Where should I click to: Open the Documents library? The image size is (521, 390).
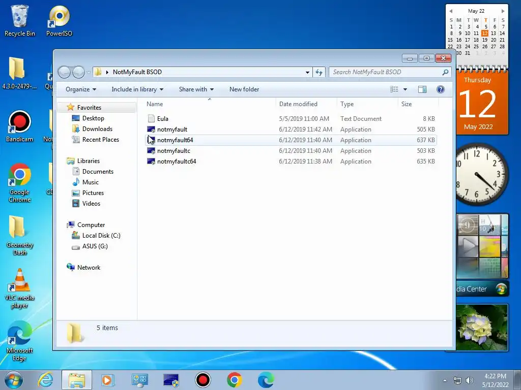click(98, 172)
